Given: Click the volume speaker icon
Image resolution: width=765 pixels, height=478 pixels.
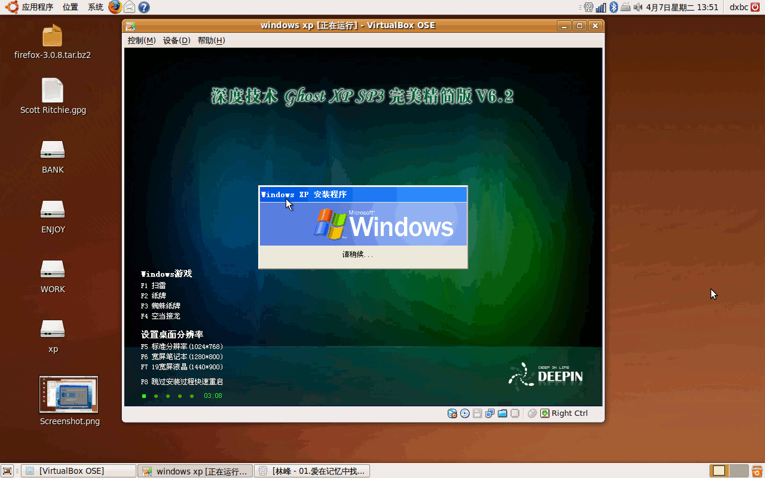Looking at the screenshot, I should click(637, 7).
